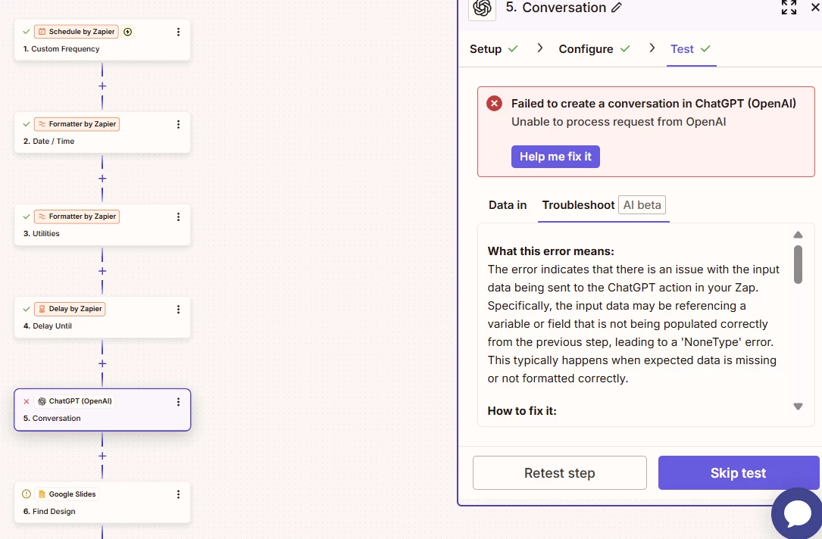Add step after Utilities with plus
The image size is (822, 539).
point(102,271)
